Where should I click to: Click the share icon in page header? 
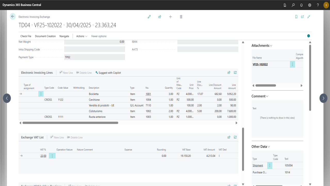click(160, 17)
